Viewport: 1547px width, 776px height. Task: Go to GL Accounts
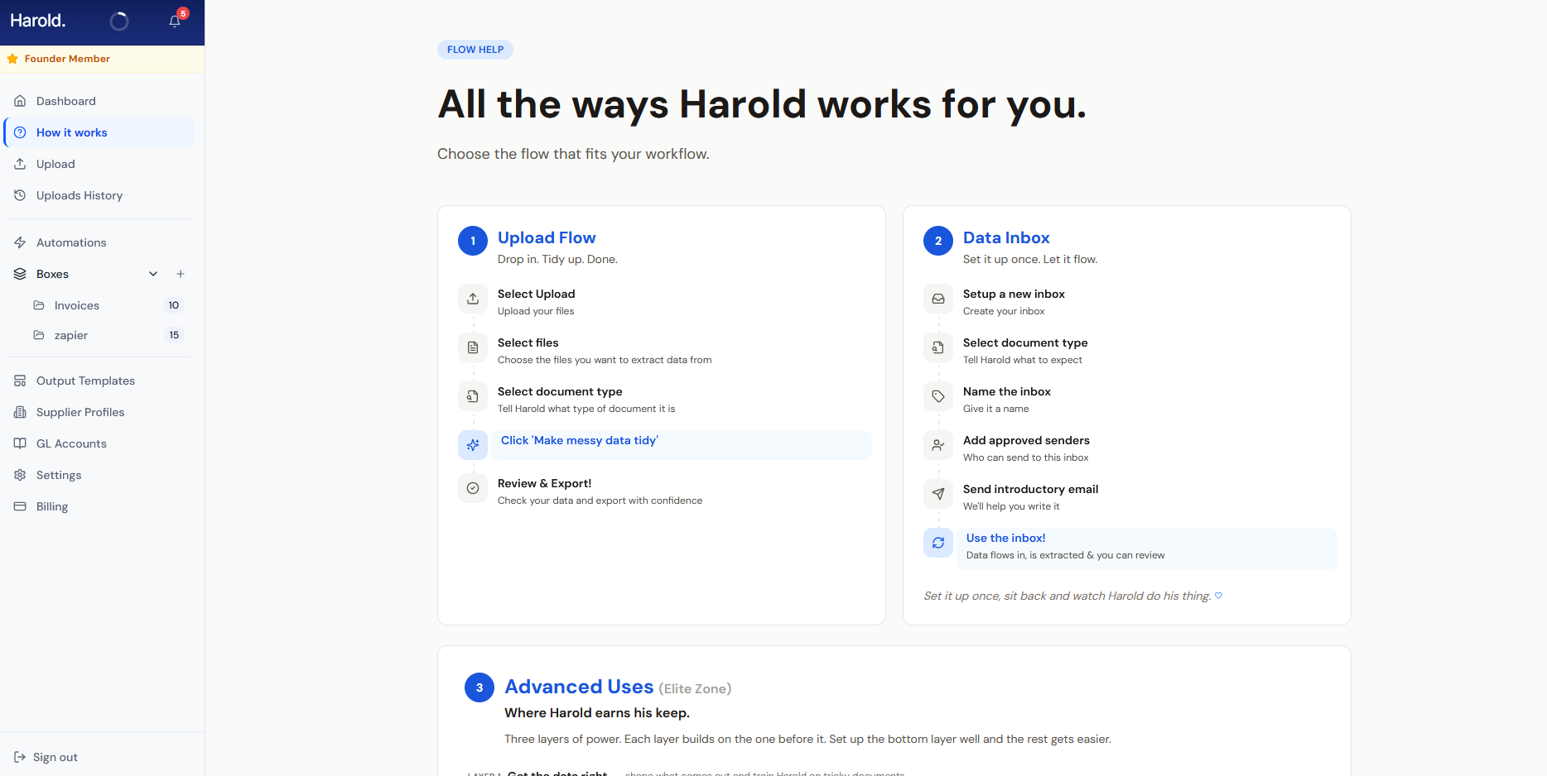[x=99, y=443]
